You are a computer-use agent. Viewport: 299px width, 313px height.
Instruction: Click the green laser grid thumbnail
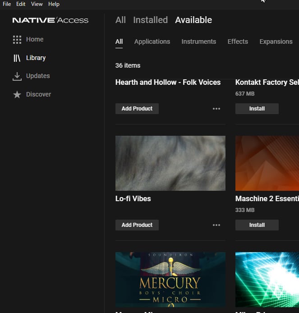click(x=267, y=280)
